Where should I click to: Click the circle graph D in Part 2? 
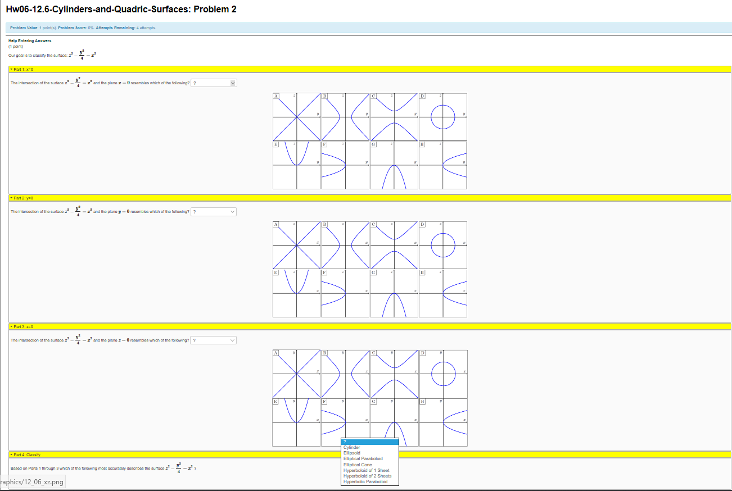[x=442, y=245]
